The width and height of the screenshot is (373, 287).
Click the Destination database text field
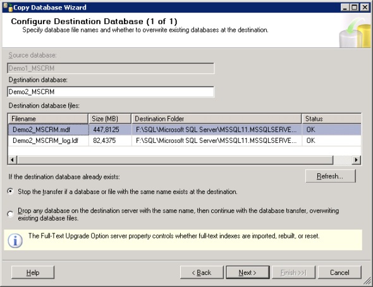(x=111, y=92)
